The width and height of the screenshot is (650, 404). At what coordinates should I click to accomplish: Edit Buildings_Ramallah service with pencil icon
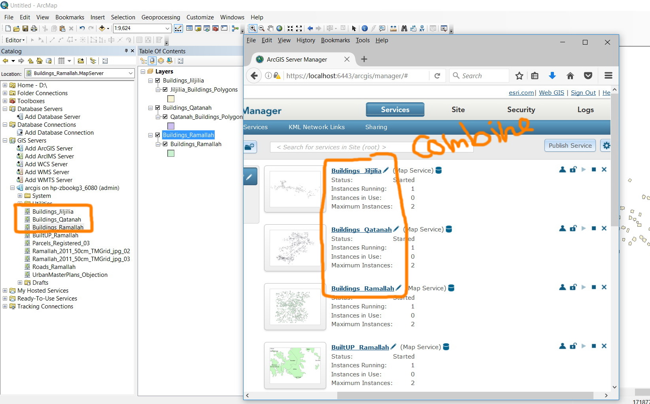click(x=399, y=288)
